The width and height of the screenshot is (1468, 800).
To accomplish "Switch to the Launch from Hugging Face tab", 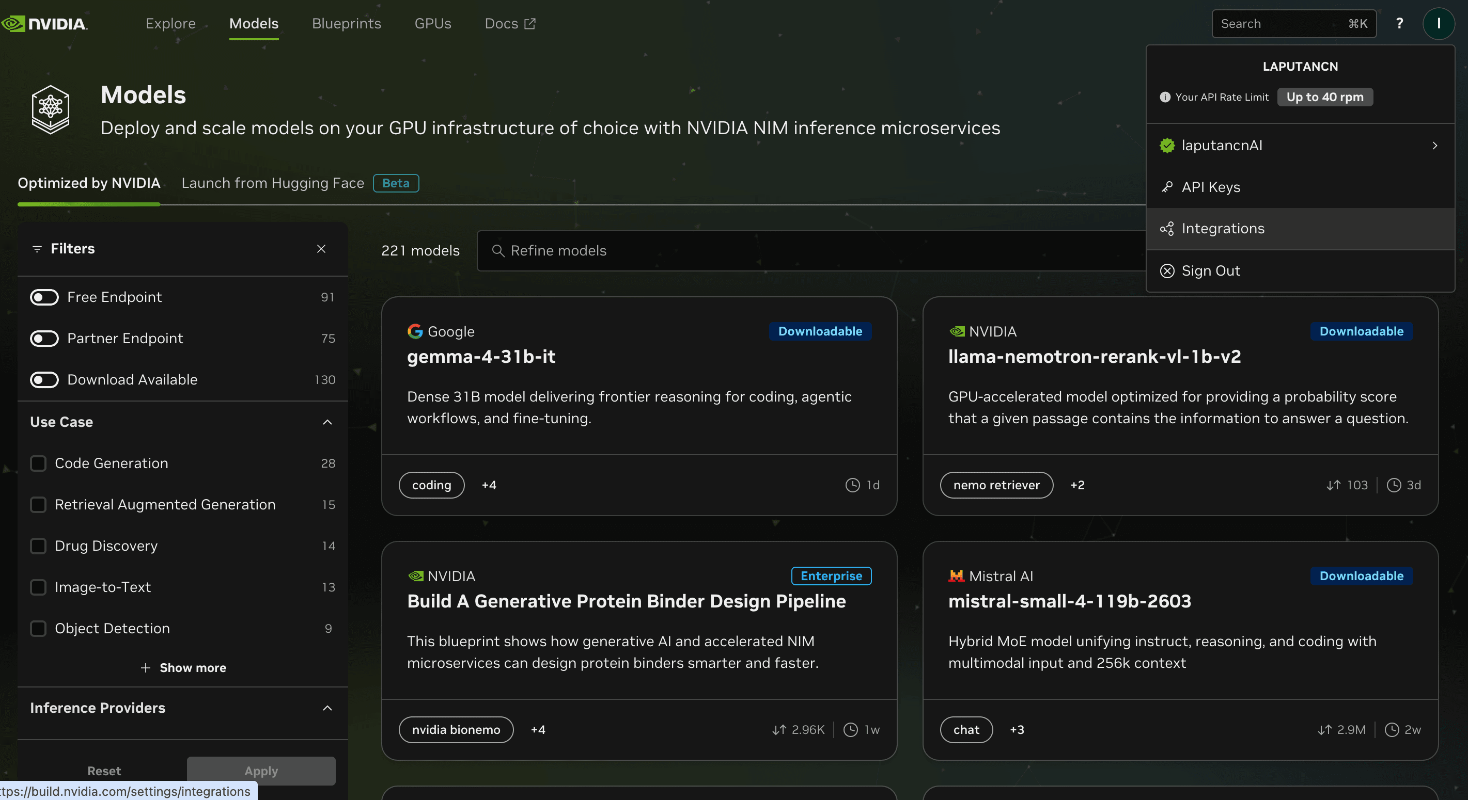I will click(272, 183).
